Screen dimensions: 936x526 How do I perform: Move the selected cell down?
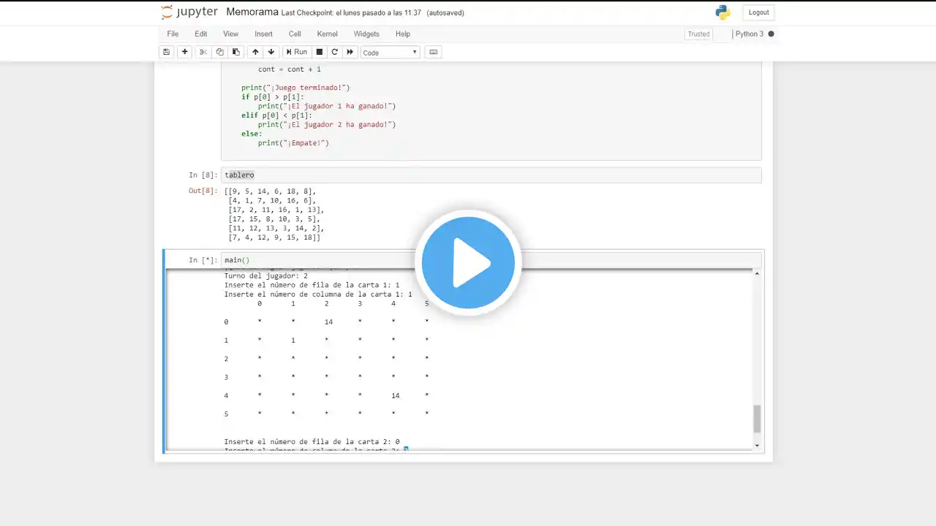pyautogui.click(x=271, y=52)
